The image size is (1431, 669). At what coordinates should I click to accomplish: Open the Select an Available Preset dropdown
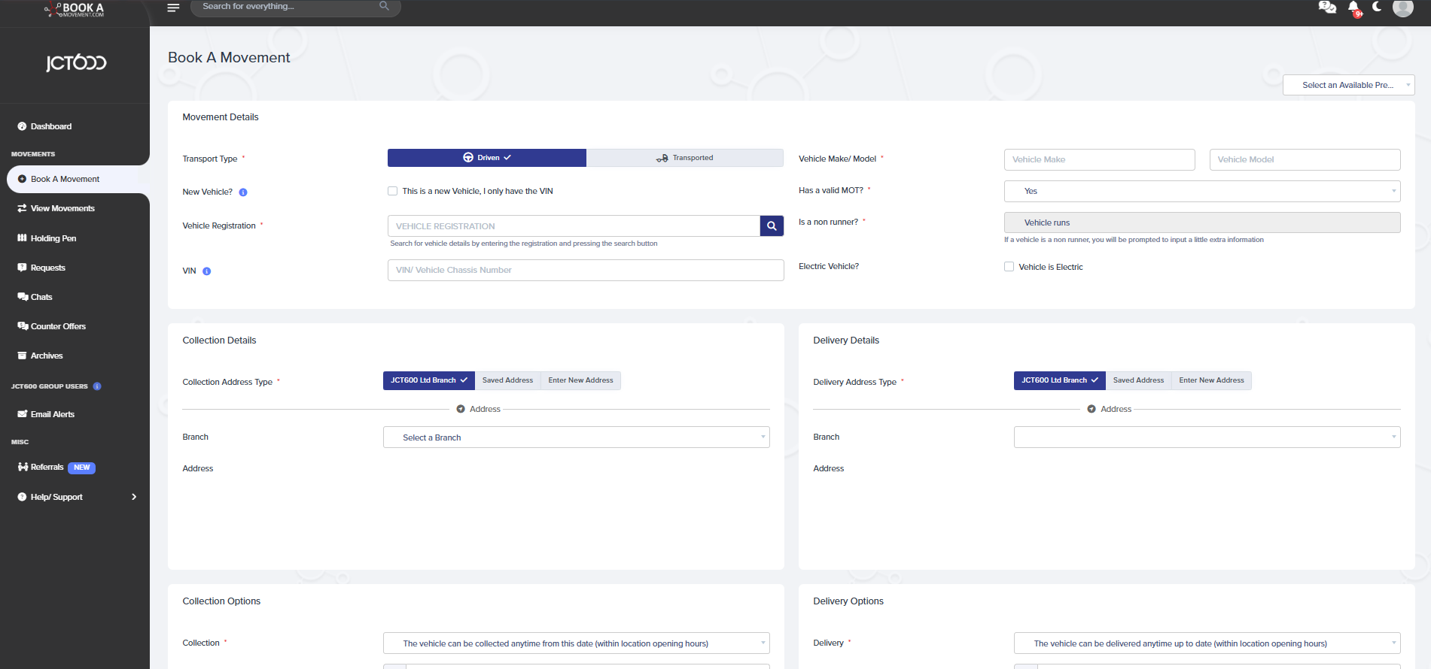click(x=1348, y=85)
